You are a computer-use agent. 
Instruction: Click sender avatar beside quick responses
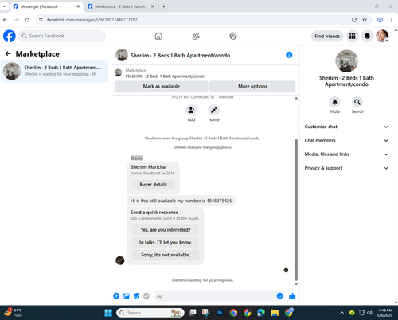click(120, 260)
